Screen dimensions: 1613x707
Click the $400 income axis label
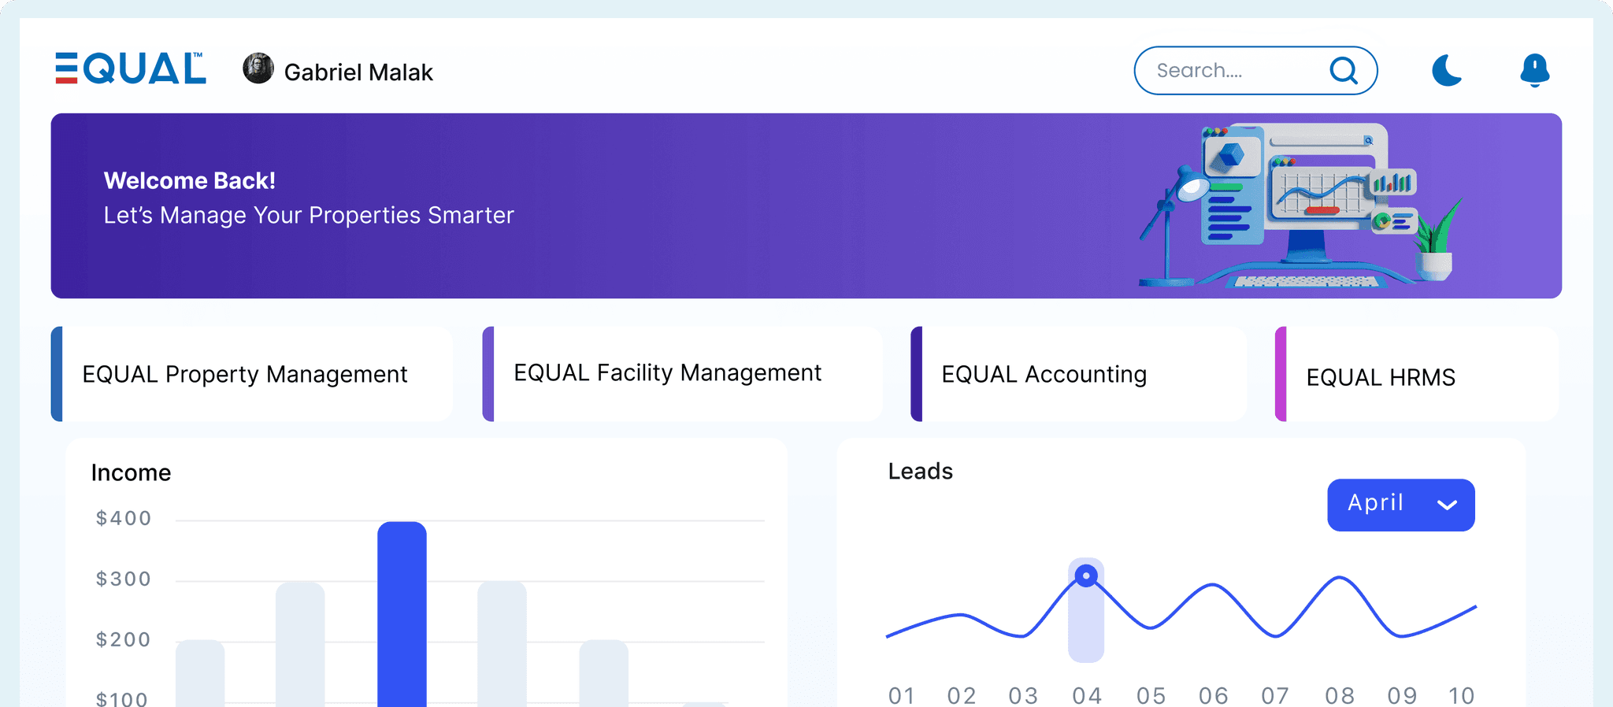124,518
